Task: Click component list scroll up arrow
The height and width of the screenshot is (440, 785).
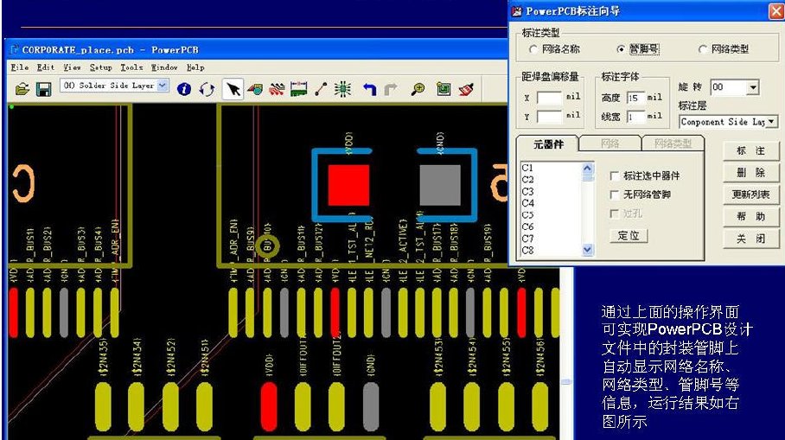Action: point(588,169)
